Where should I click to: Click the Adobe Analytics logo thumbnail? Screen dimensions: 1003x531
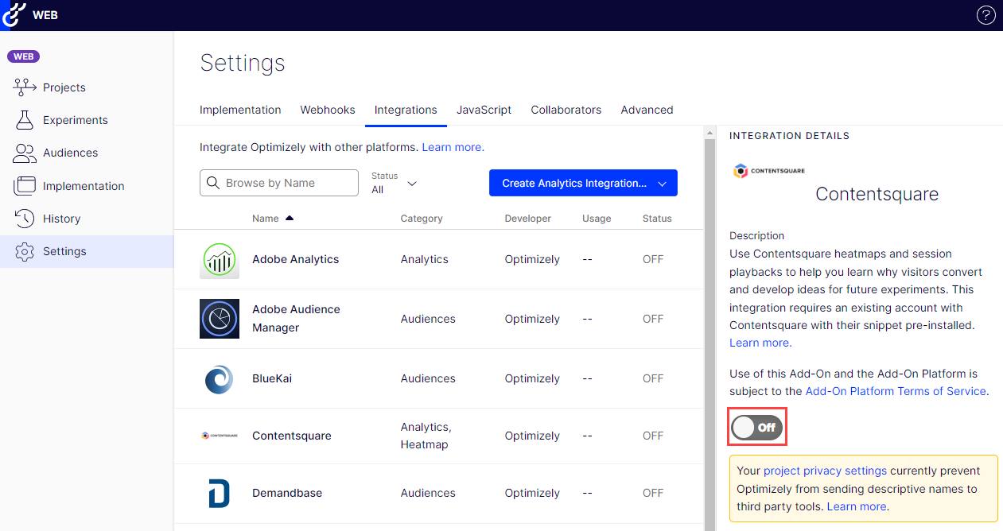[x=220, y=259]
